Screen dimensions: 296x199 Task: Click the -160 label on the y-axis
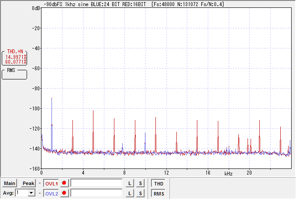tap(34, 168)
